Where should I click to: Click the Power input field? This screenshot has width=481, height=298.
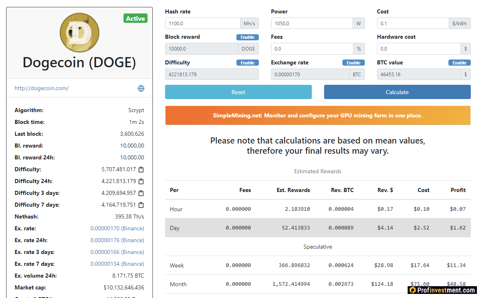click(x=311, y=24)
